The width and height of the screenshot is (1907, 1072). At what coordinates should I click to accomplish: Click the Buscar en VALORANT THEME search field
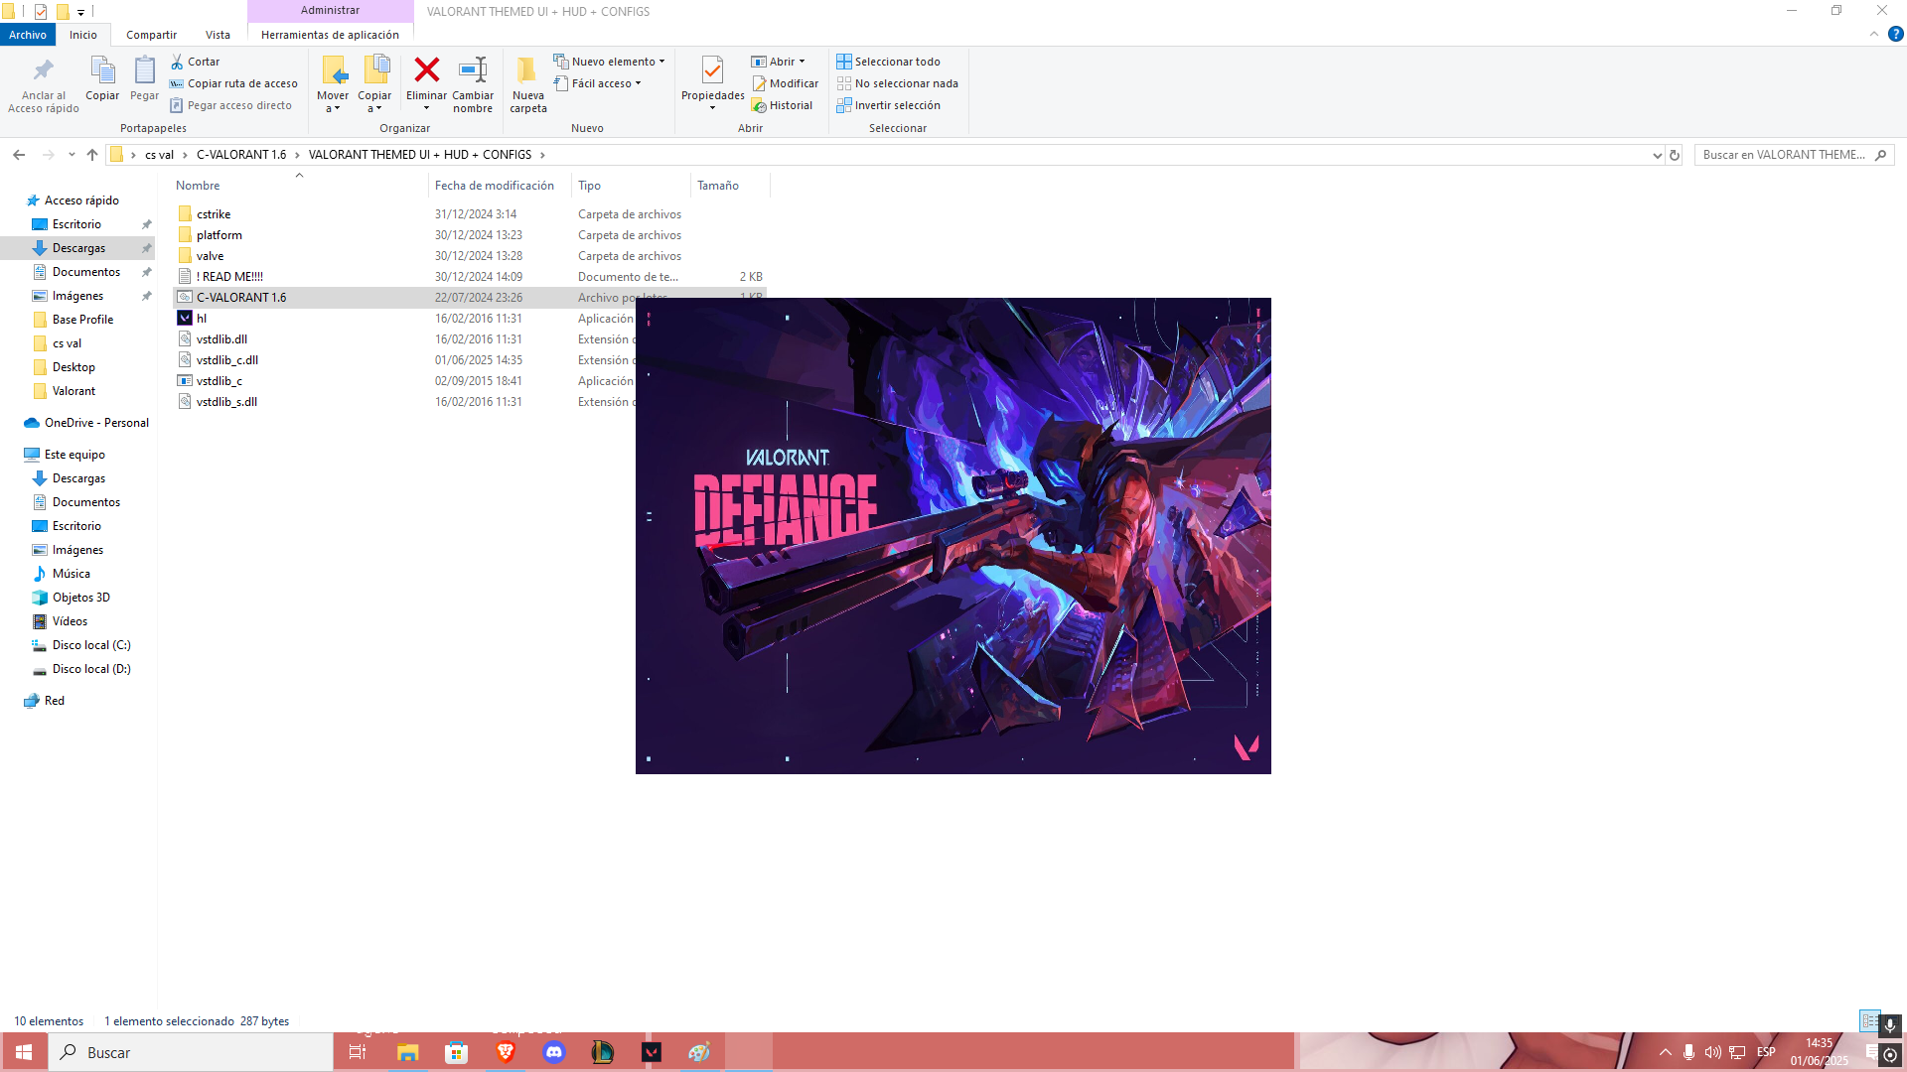tap(1783, 155)
